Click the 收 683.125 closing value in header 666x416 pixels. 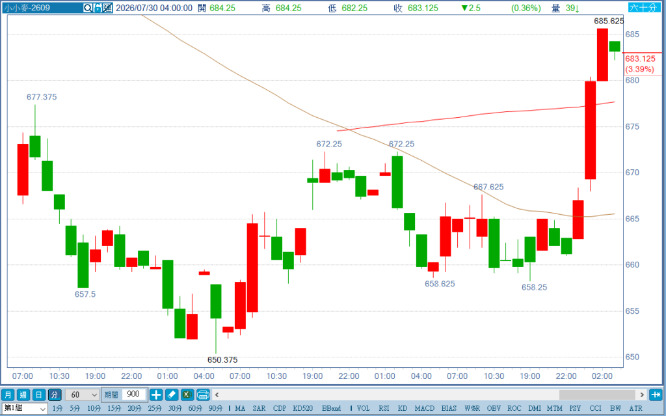[423, 8]
